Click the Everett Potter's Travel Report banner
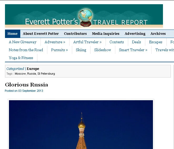 84,16
